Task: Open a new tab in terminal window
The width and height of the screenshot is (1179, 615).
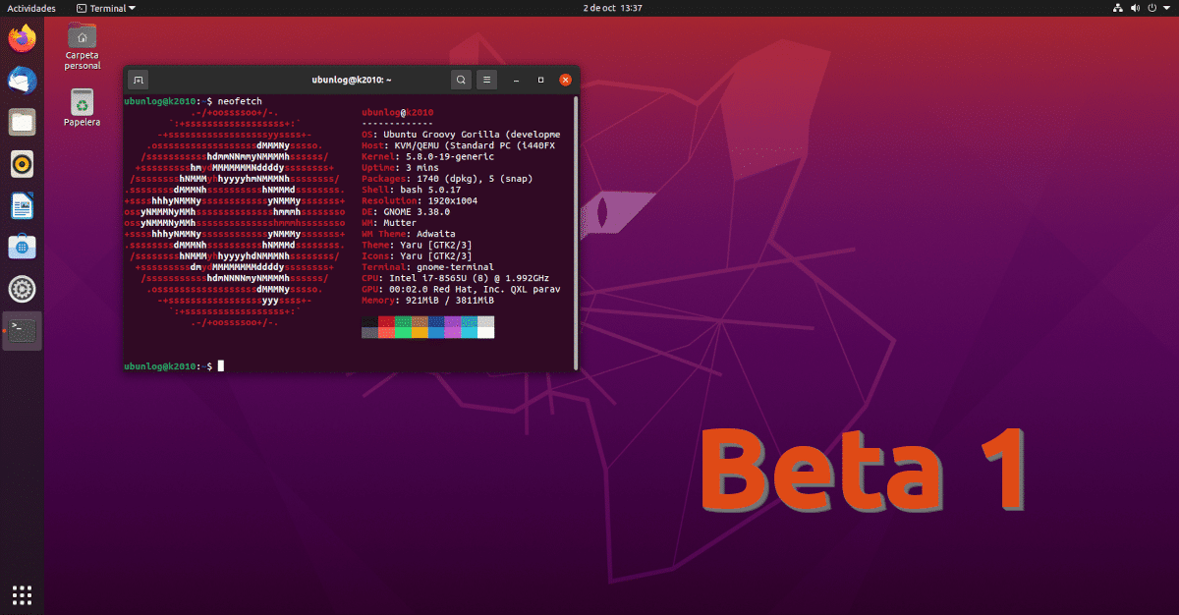Action: (x=140, y=80)
